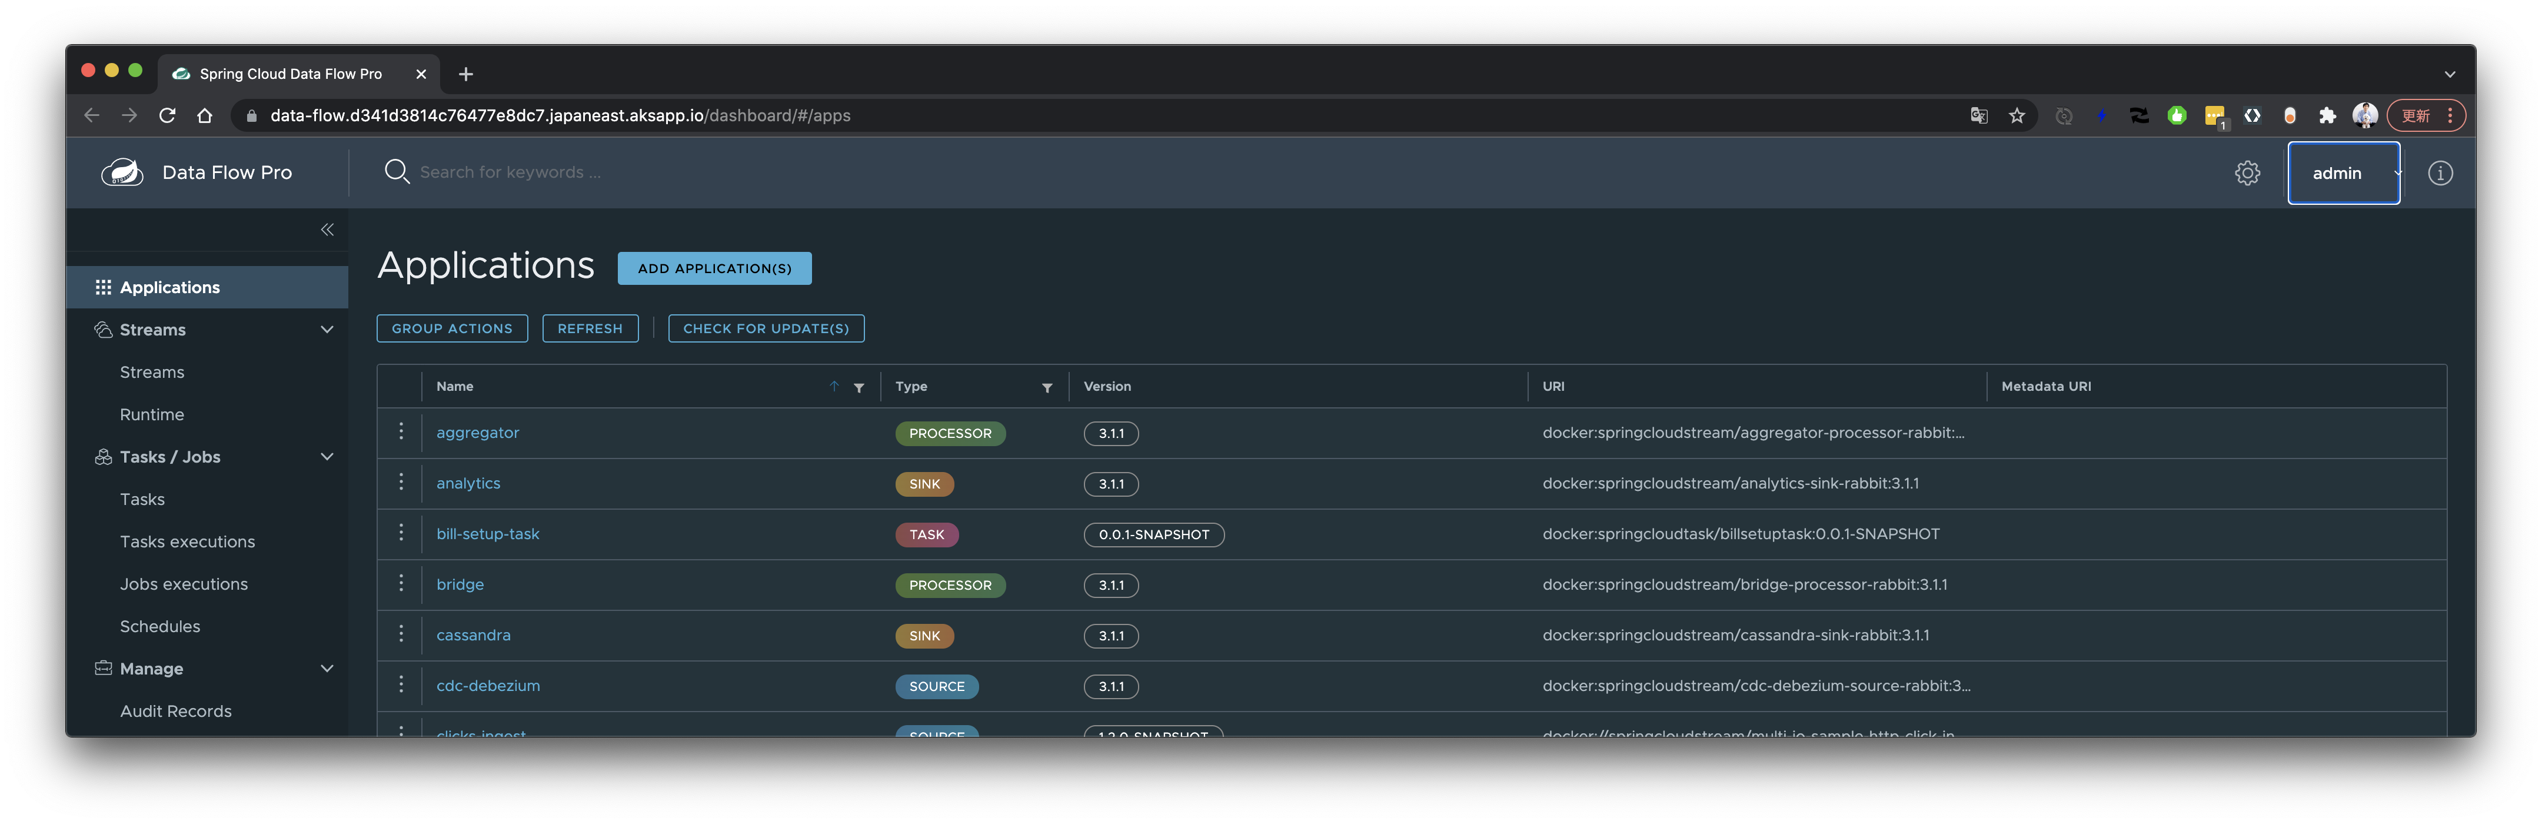Collapse the Manage group chevron
2542x824 pixels.
(328, 668)
